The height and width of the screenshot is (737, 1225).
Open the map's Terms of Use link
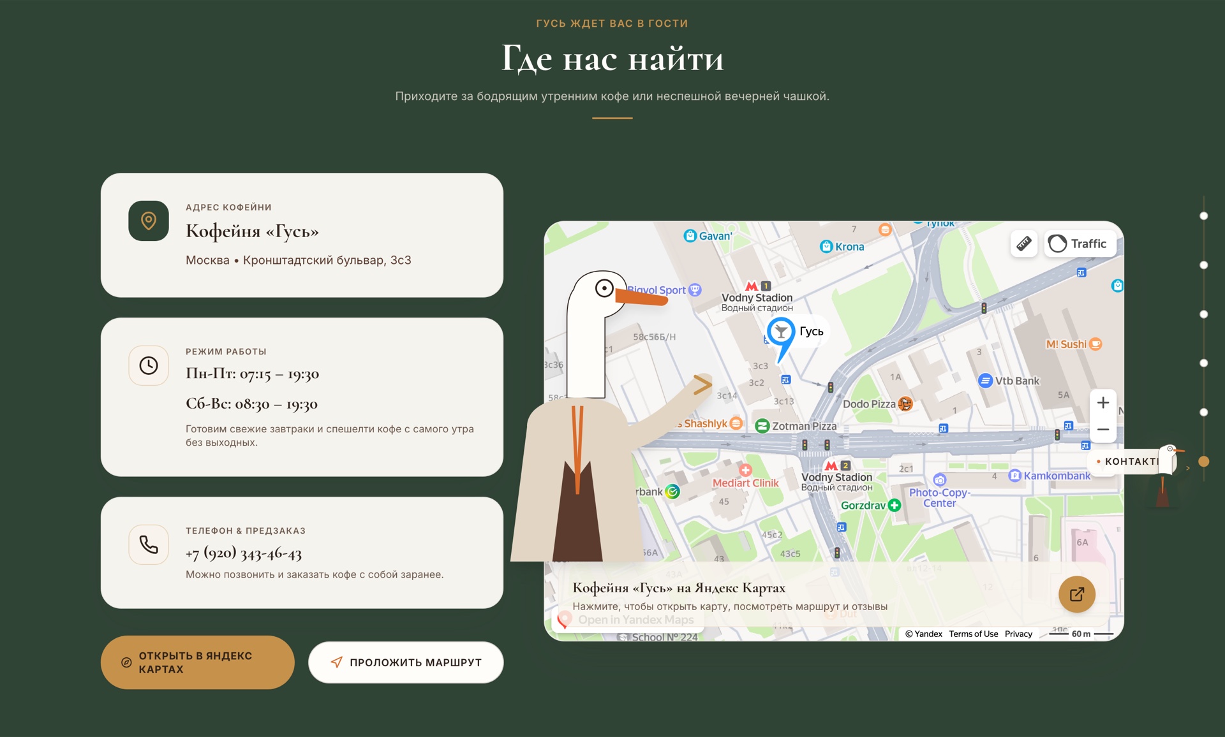[x=973, y=634]
